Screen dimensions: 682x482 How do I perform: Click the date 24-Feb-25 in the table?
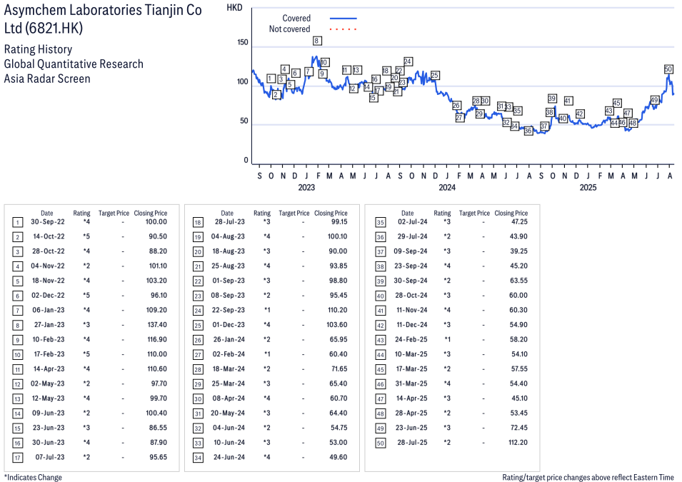point(411,339)
